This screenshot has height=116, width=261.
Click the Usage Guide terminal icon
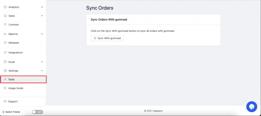pyautogui.click(x=5, y=88)
